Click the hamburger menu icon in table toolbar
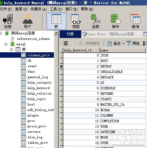This screenshot has width=147, height=148. 66,43
